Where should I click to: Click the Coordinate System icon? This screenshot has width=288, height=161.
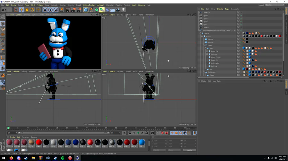61,10
